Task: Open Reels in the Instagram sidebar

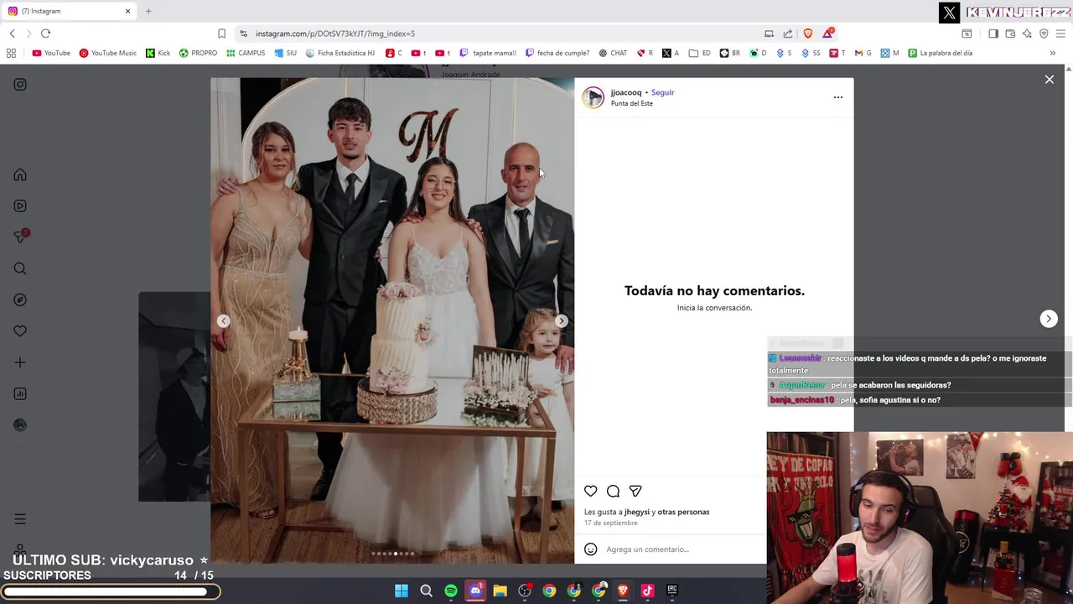Action: [x=20, y=206]
